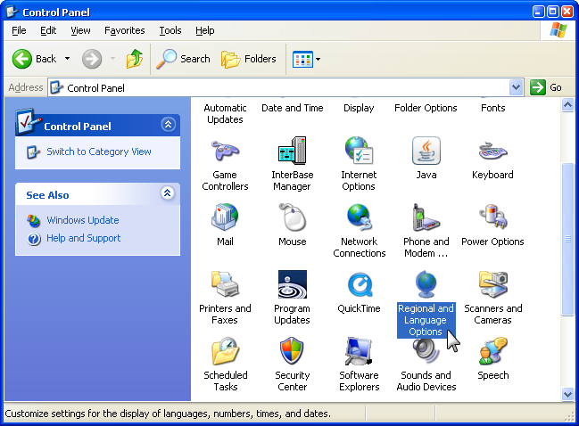
Task: Open the Power Options icon
Action: 493,217
